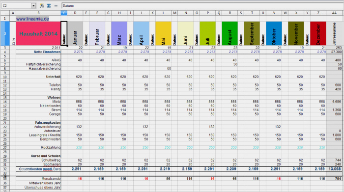Screen dimensions: 344x192
Task: Select the Gesamtkosten total 13.068 cell
Action: coord(334,169)
